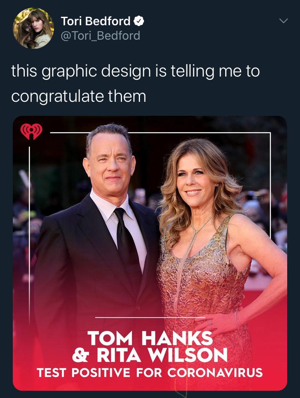Click the word 'design' in tweet text

[x=126, y=72]
